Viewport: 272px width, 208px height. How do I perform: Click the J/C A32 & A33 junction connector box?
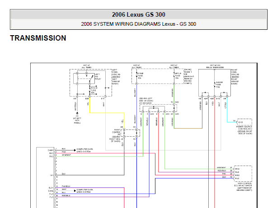(158, 108)
